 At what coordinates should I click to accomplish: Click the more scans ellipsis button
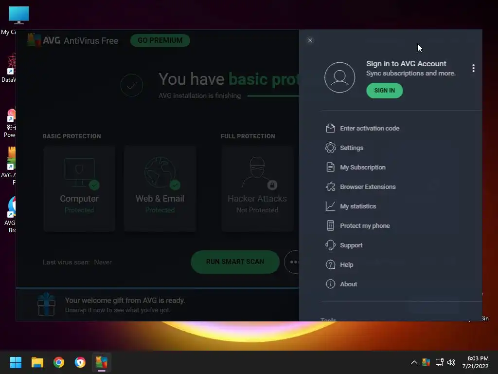click(x=292, y=262)
